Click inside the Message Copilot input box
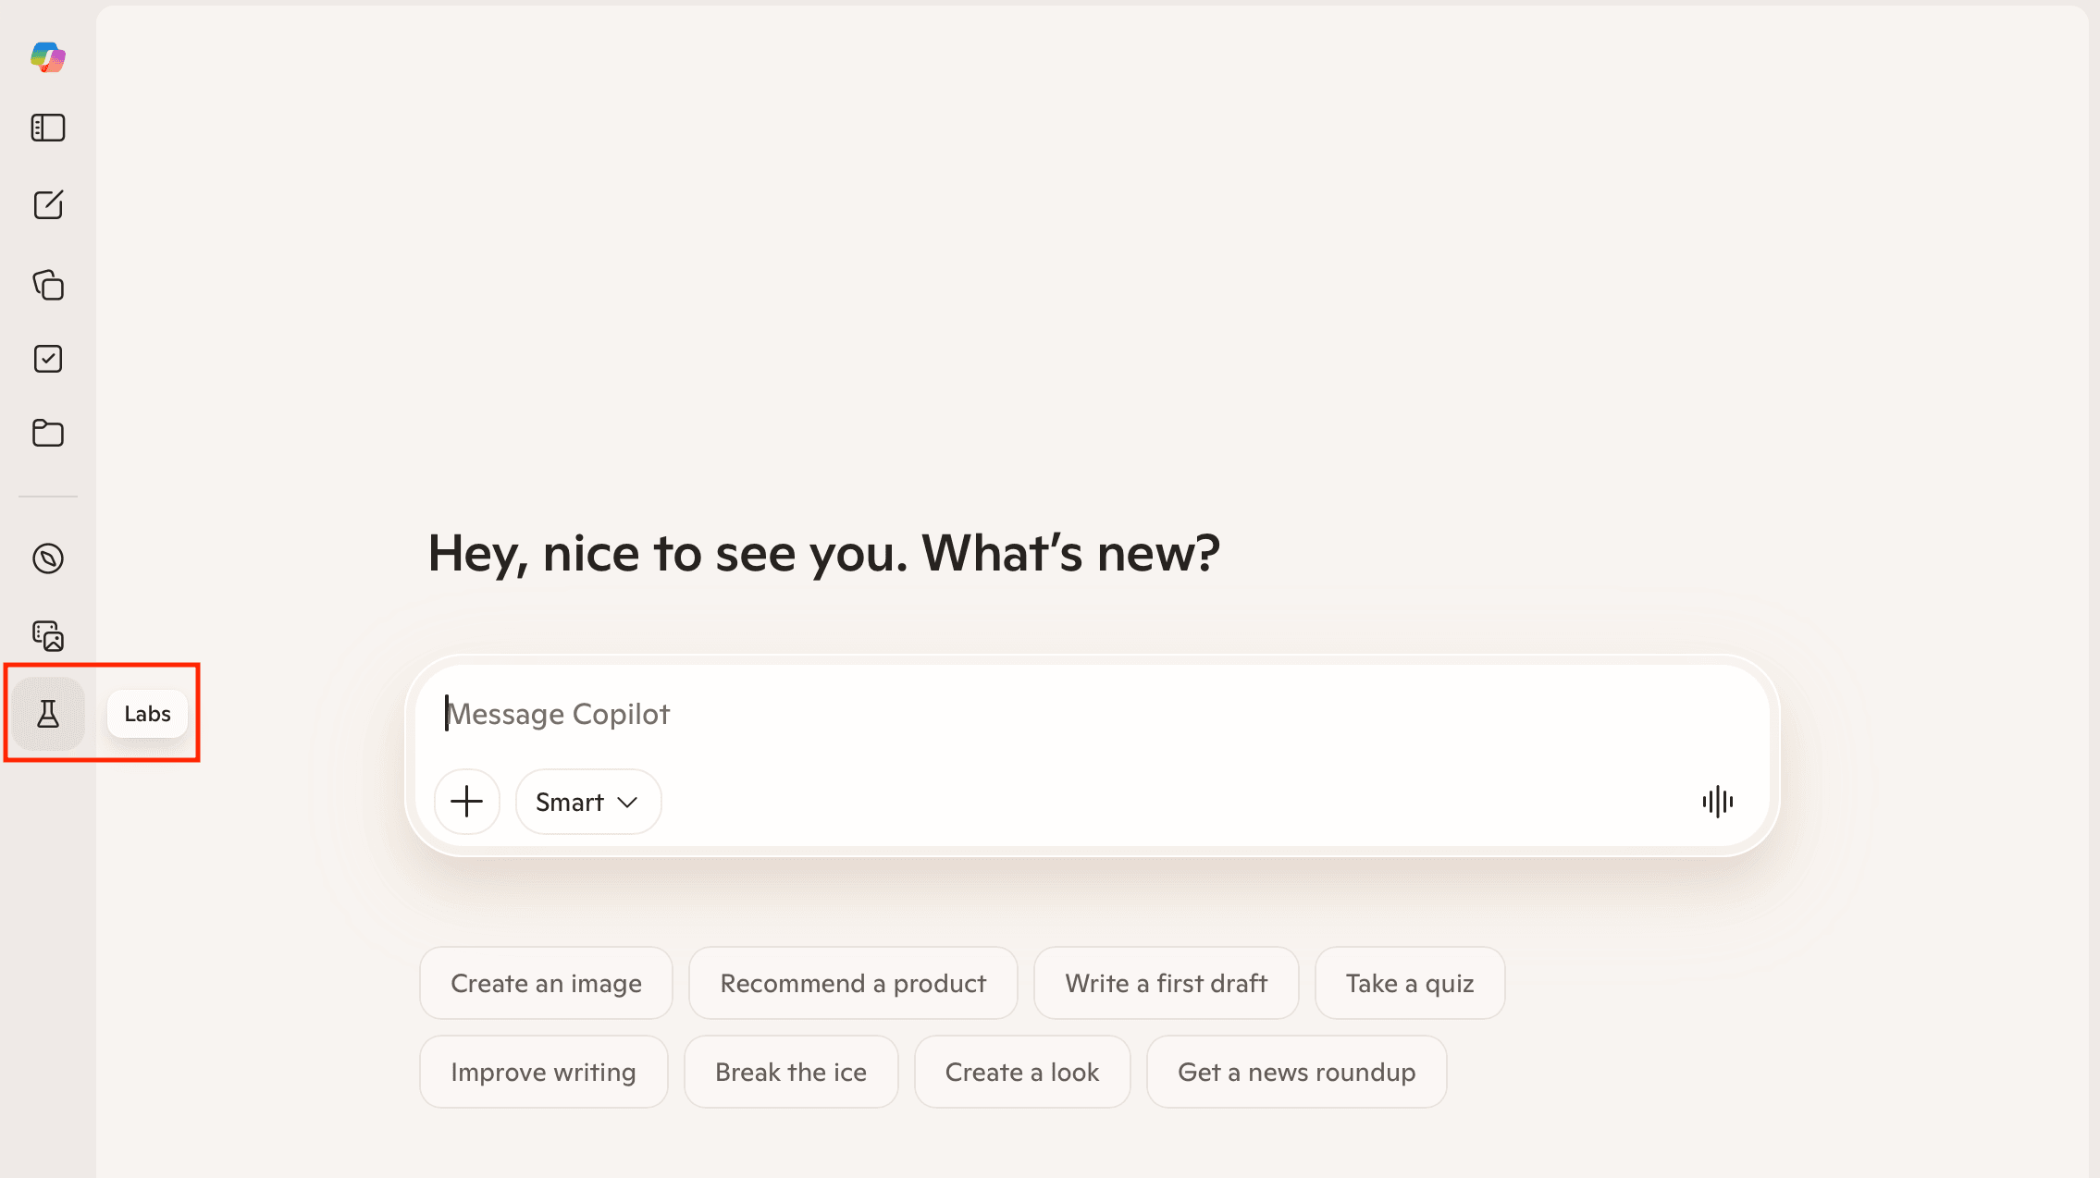This screenshot has width=2100, height=1178. [1018, 713]
